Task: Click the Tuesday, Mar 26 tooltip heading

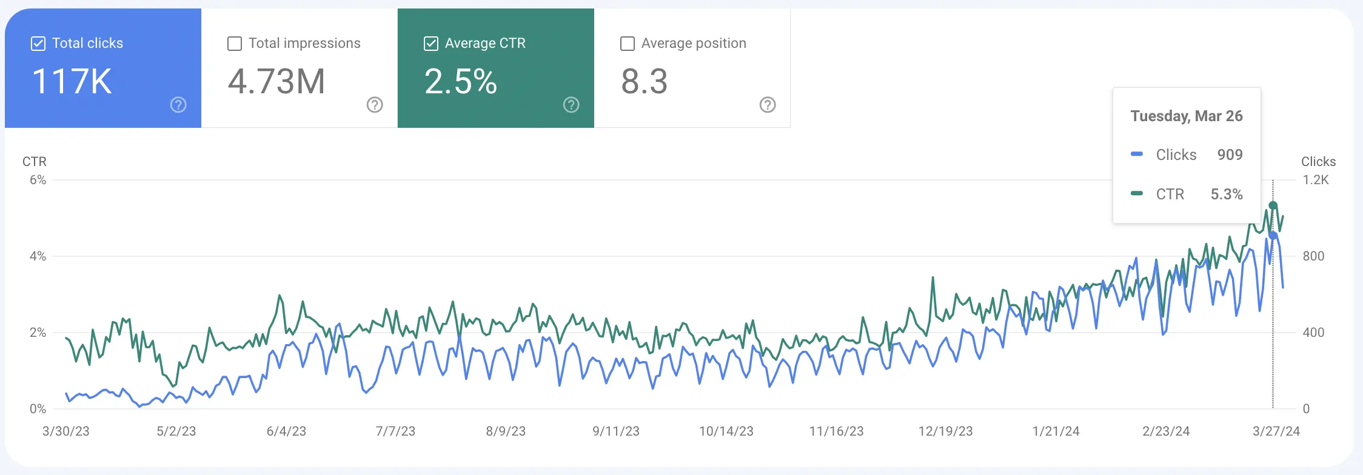Action: [1187, 116]
